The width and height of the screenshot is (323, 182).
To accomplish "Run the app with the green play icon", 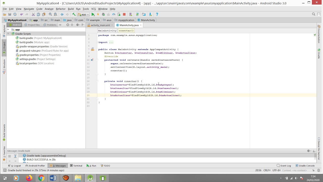I will [93, 14].
